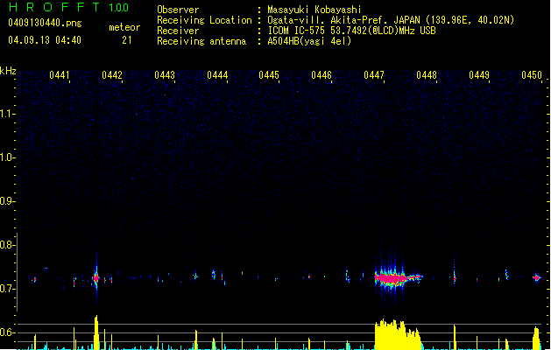The width and height of the screenshot is (551, 350).
Task: Select the 0449 time label
Action: point(479,76)
